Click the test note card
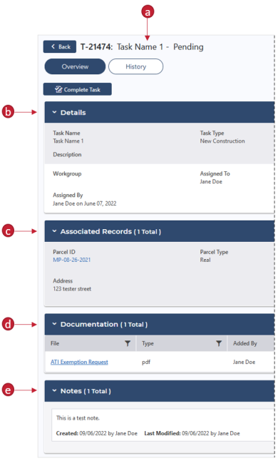 [x=163, y=425]
